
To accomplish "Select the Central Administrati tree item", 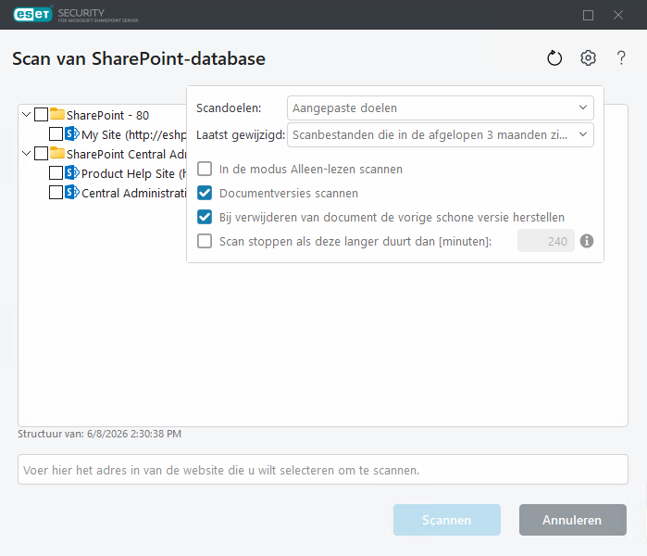I will (133, 193).
